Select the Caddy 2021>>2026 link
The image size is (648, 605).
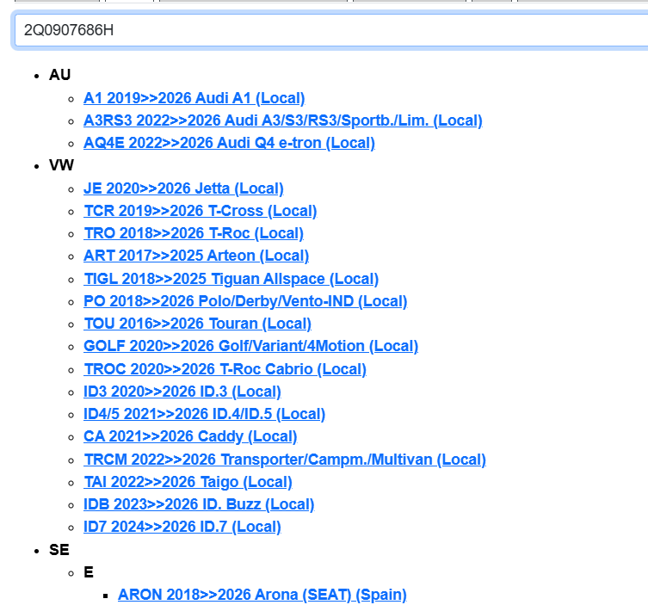pos(190,436)
